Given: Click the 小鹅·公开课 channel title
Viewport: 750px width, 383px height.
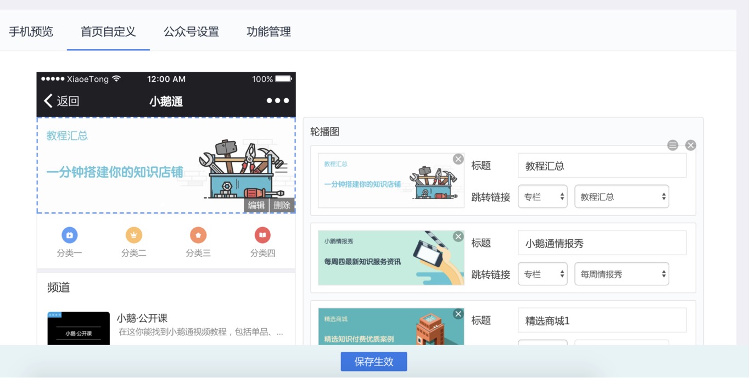Looking at the screenshot, I should point(142,318).
